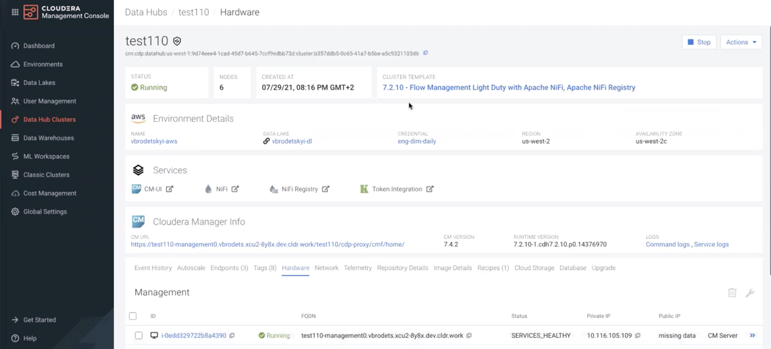Open Token Integration external link icon
The height and width of the screenshot is (349, 771).
(x=430, y=189)
